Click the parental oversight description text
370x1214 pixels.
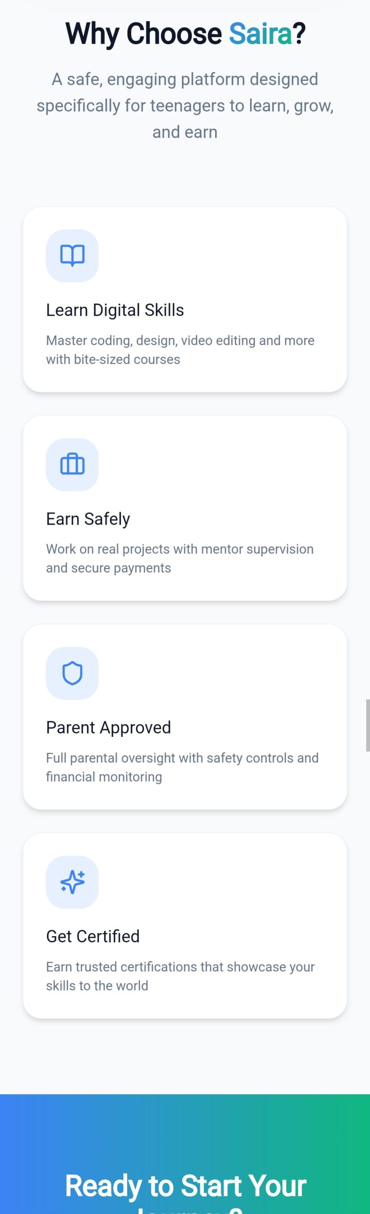(182, 767)
